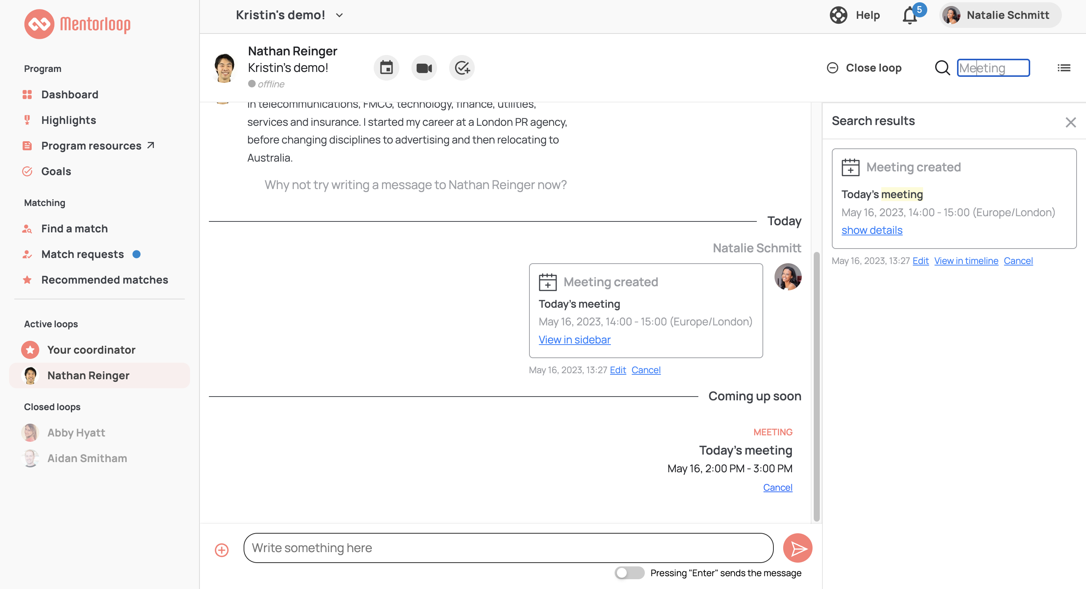Viewport: 1086px width, 589px height.
Task: Open Highlights from the sidebar
Action: coord(68,120)
